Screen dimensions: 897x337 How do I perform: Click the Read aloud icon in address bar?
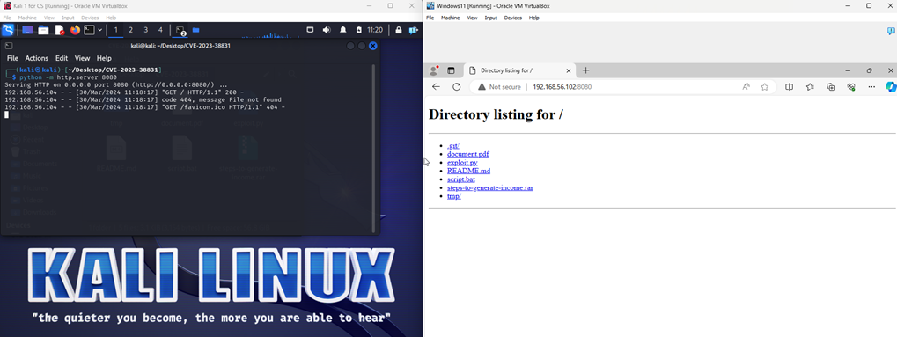click(x=746, y=87)
